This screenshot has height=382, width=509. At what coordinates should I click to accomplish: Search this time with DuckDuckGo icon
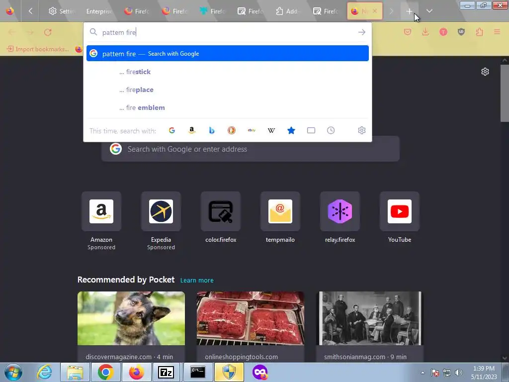click(232, 130)
